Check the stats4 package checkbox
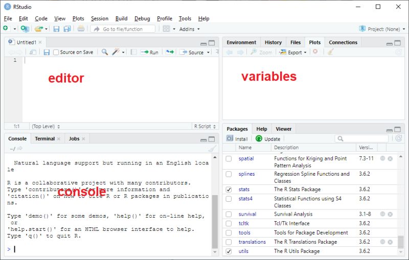The height and width of the screenshot is (260, 409). [229, 199]
